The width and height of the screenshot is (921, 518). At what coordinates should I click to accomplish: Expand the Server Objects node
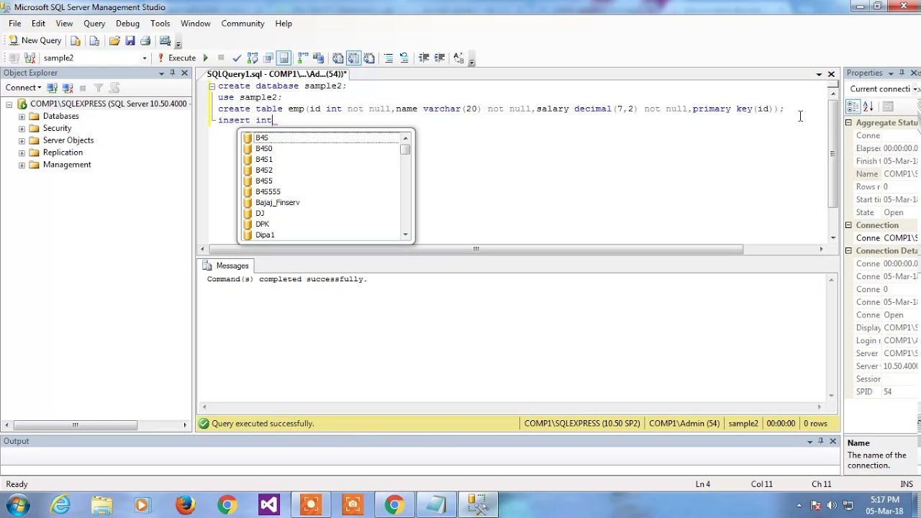(22, 141)
